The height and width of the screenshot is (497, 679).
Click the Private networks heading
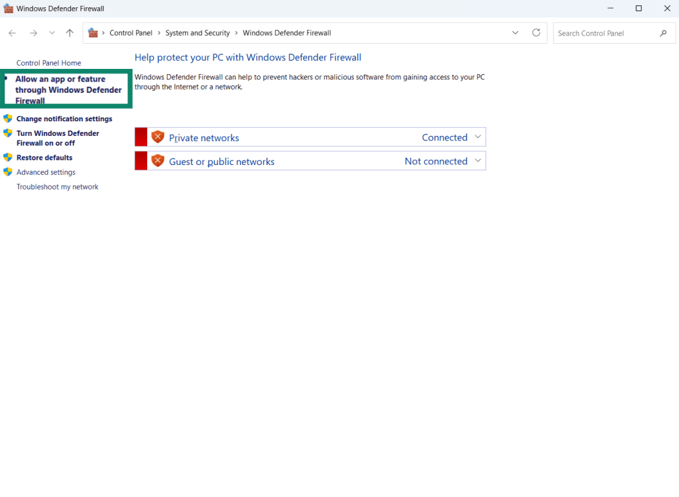point(204,138)
